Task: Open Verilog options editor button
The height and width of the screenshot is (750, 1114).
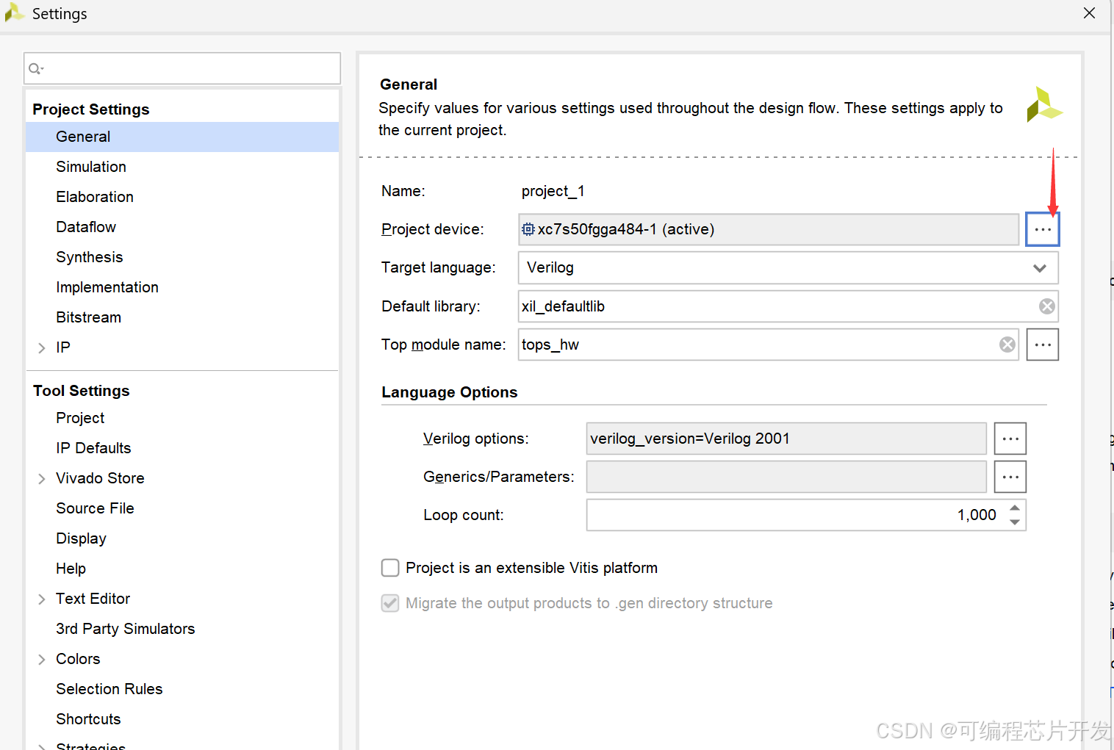Action: [x=1010, y=439]
